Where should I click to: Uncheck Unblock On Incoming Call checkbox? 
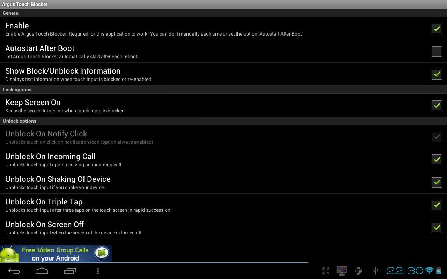pyautogui.click(x=437, y=159)
